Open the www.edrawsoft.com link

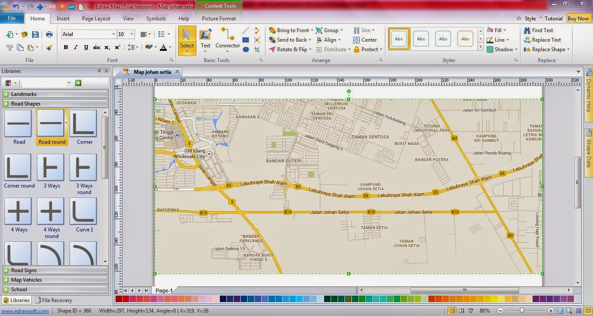(x=25, y=311)
